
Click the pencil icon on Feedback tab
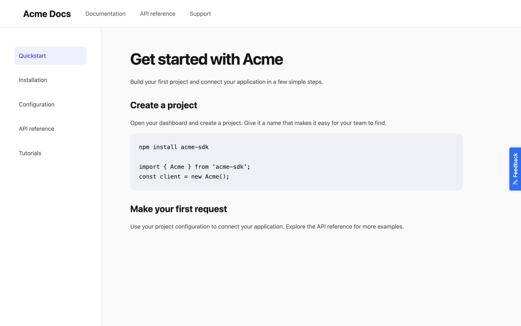point(515,182)
